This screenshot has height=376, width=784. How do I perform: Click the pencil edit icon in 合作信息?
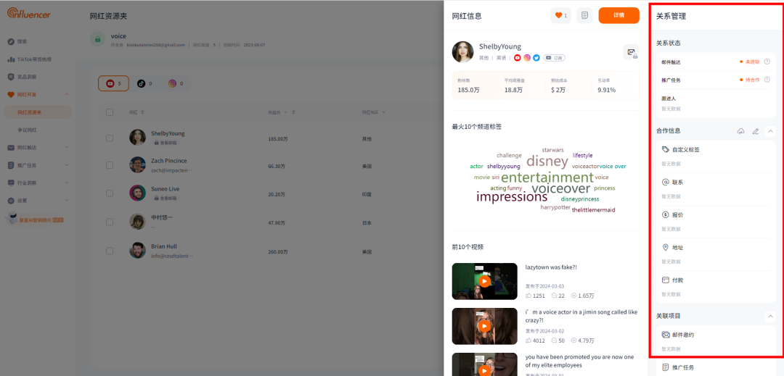click(x=756, y=131)
